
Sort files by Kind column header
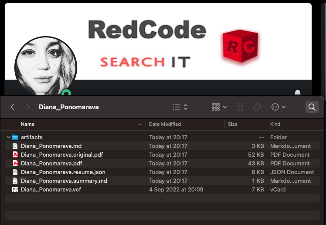pos(275,124)
